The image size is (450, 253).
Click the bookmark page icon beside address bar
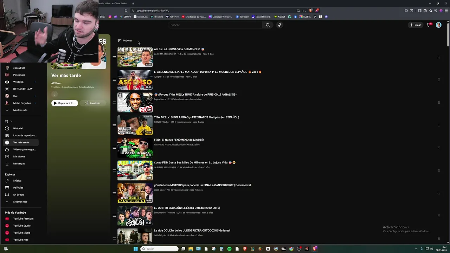pos(126,11)
